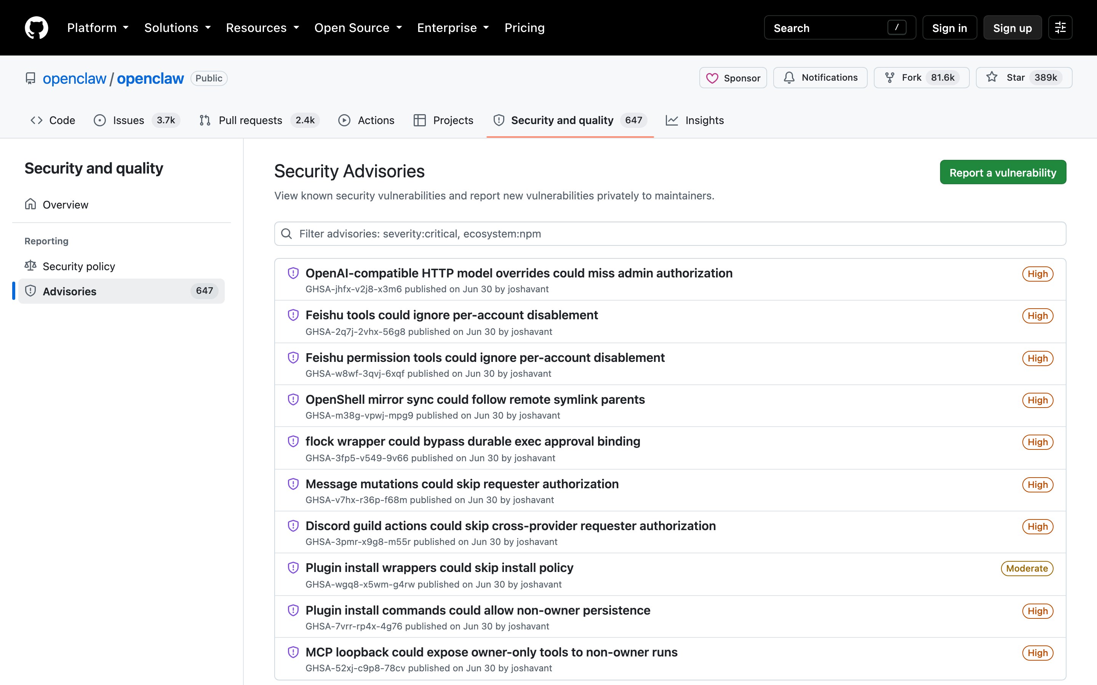Open Security policy in sidebar
This screenshot has height=685, width=1097.
coord(122,266)
